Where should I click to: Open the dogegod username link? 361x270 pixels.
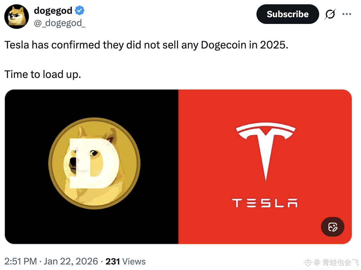click(x=53, y=10)
